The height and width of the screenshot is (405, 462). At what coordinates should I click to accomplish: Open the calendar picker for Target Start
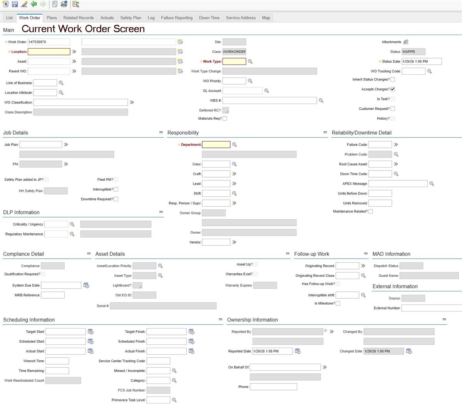pyautogui.click(x=90, y=331)
